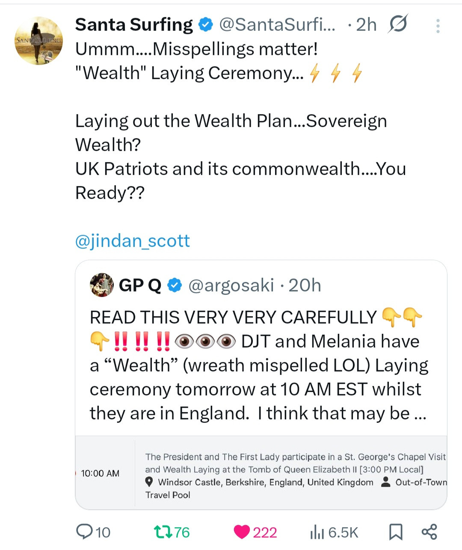Click the share icon
The image size is (462, 550).
coord(429,532)
